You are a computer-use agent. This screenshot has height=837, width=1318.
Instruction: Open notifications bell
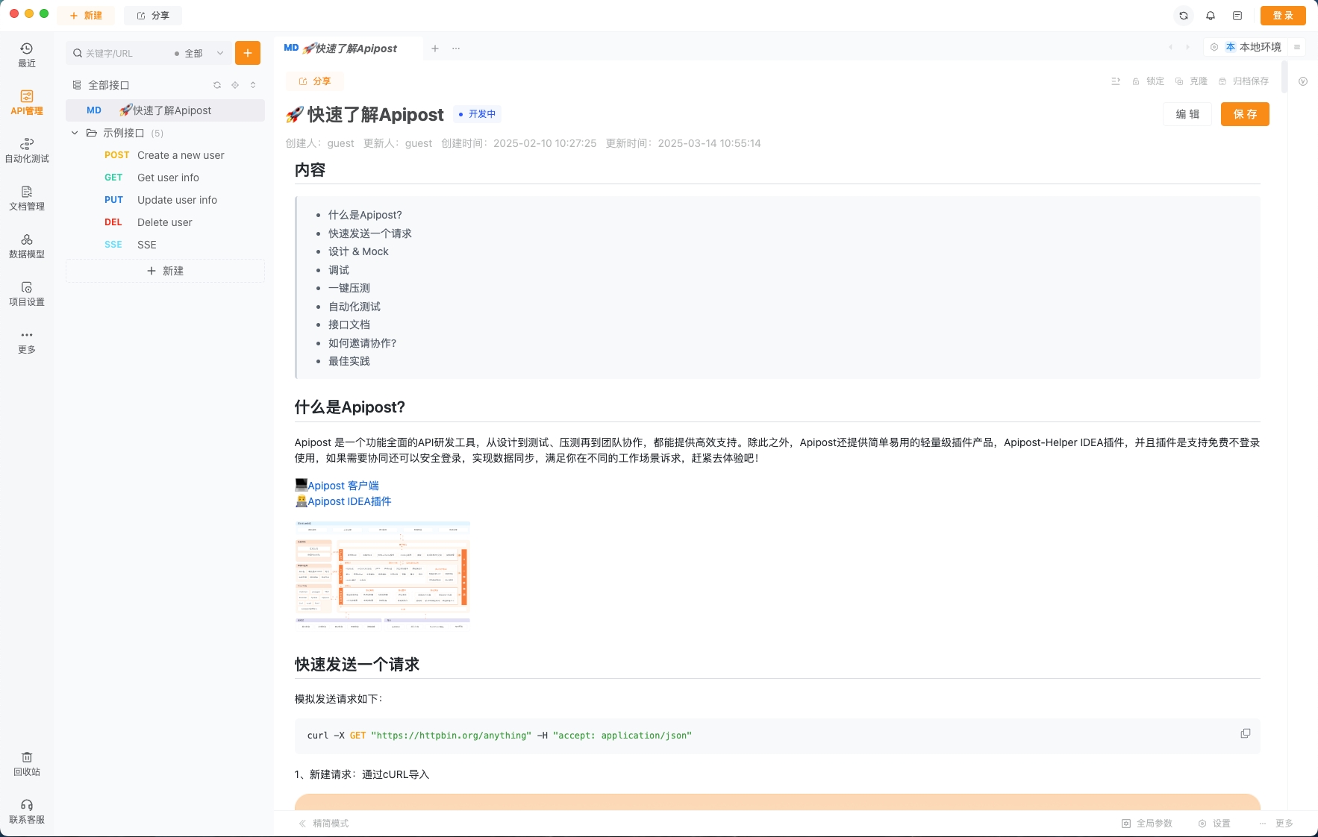point(1211,16)
